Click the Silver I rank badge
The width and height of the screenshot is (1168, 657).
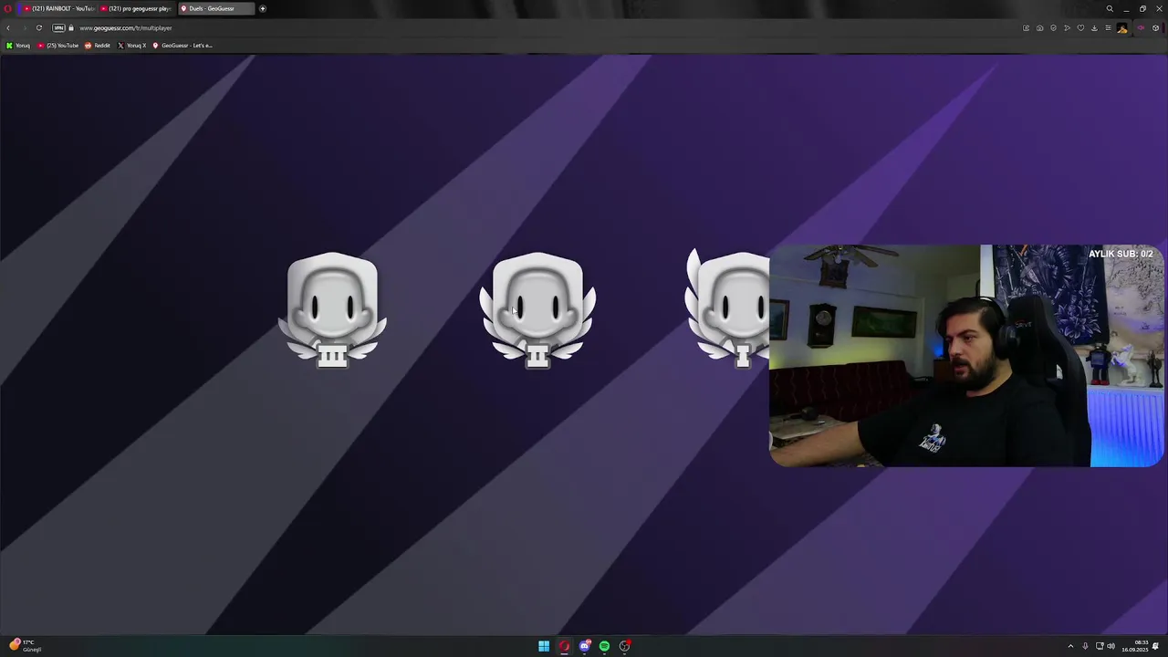728,310
